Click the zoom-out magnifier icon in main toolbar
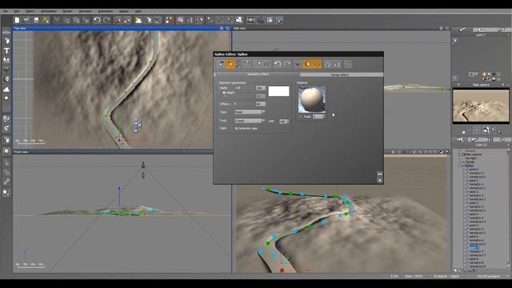 (x=230, y=20)
